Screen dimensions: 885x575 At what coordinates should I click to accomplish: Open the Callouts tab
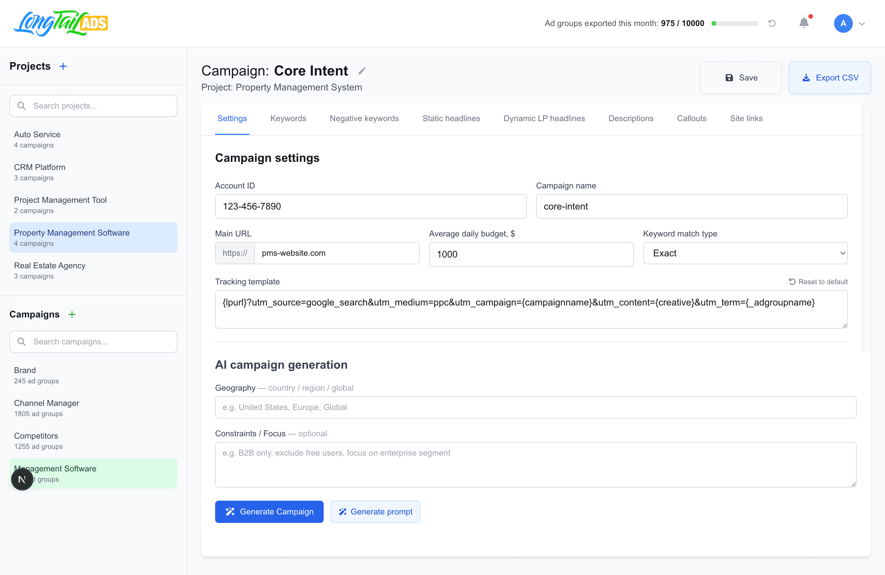[691, 119]
